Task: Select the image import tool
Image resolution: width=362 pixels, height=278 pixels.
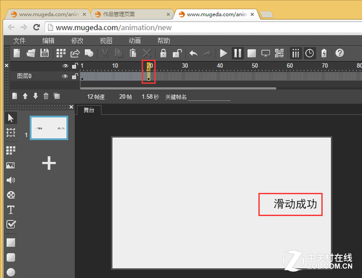Action: (x=11, y=166)
